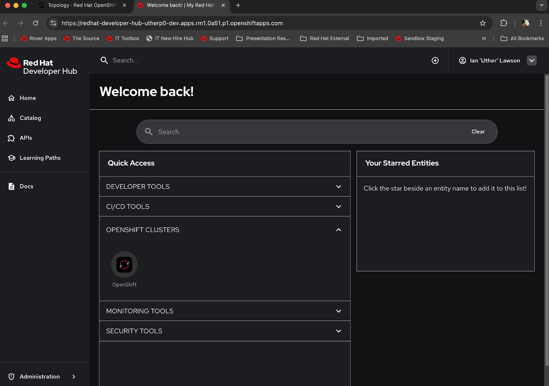Viewport: 549px width, 386px height.
Task: Click the Home icon in sidebar
Action: pyautogui.click(x=11, y=98)
